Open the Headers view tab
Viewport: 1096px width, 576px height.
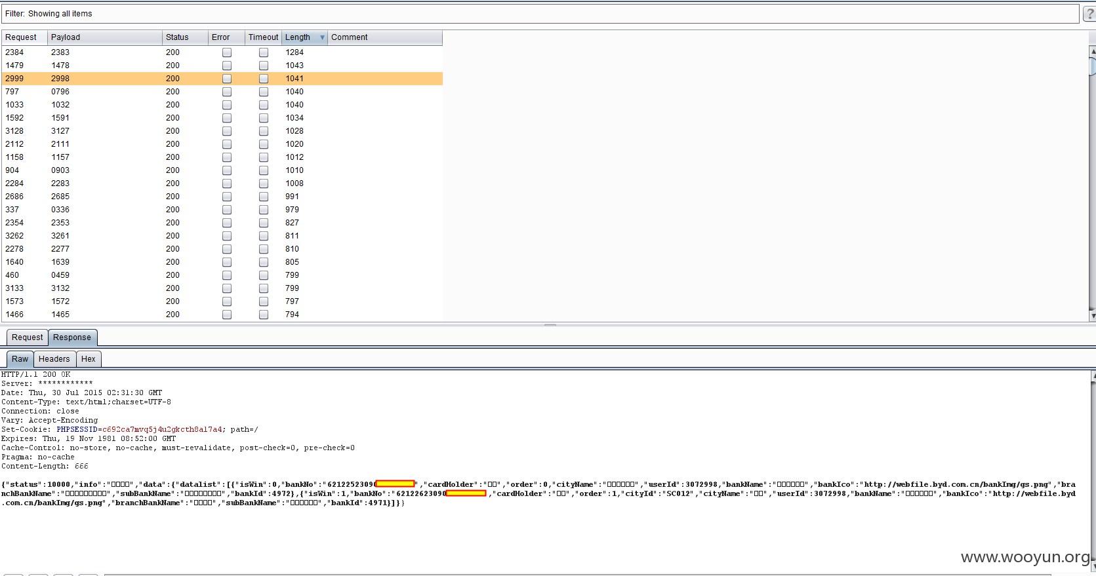pyautogui.click(x=54, y=359)
